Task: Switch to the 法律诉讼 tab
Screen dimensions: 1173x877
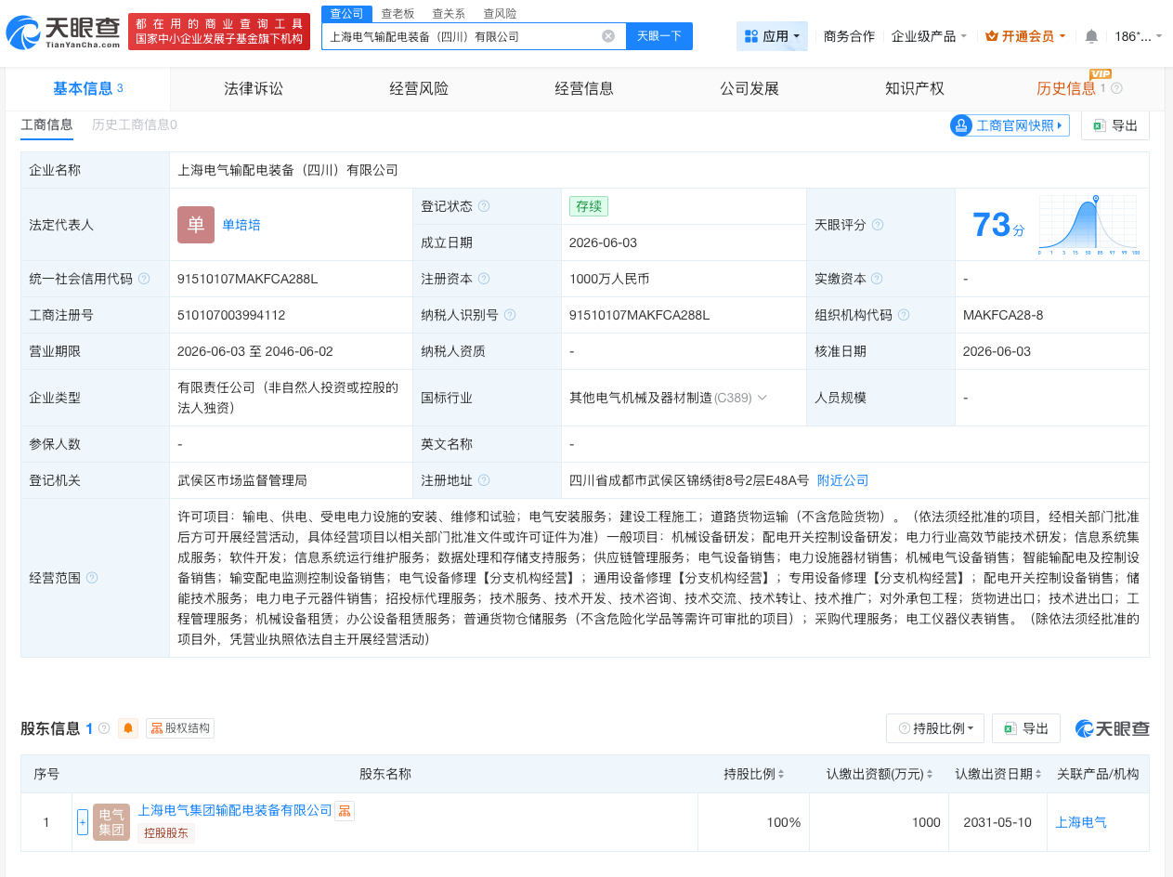Action: pos(254,88)
